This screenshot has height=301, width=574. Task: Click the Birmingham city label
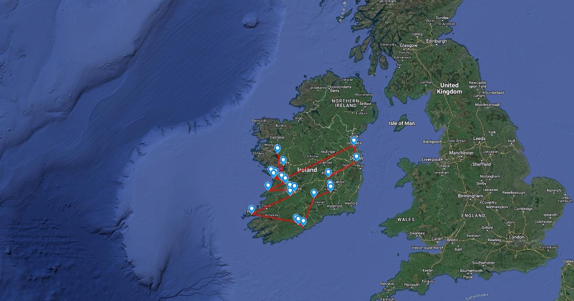tap(470, 196)
